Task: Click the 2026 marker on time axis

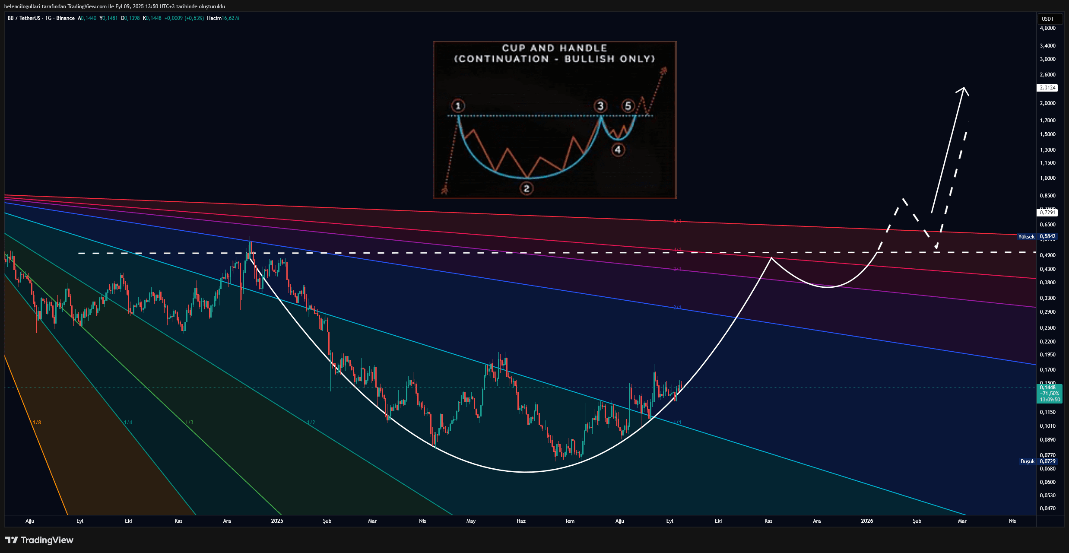Action: click(866, 521)
